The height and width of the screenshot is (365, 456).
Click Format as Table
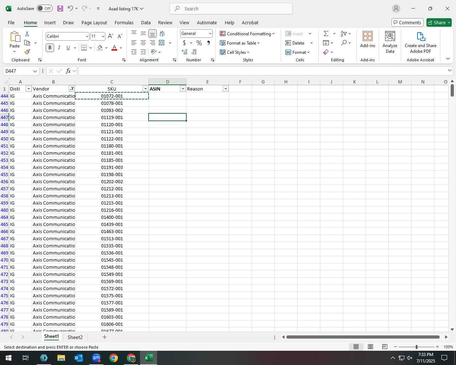(240, 43)
